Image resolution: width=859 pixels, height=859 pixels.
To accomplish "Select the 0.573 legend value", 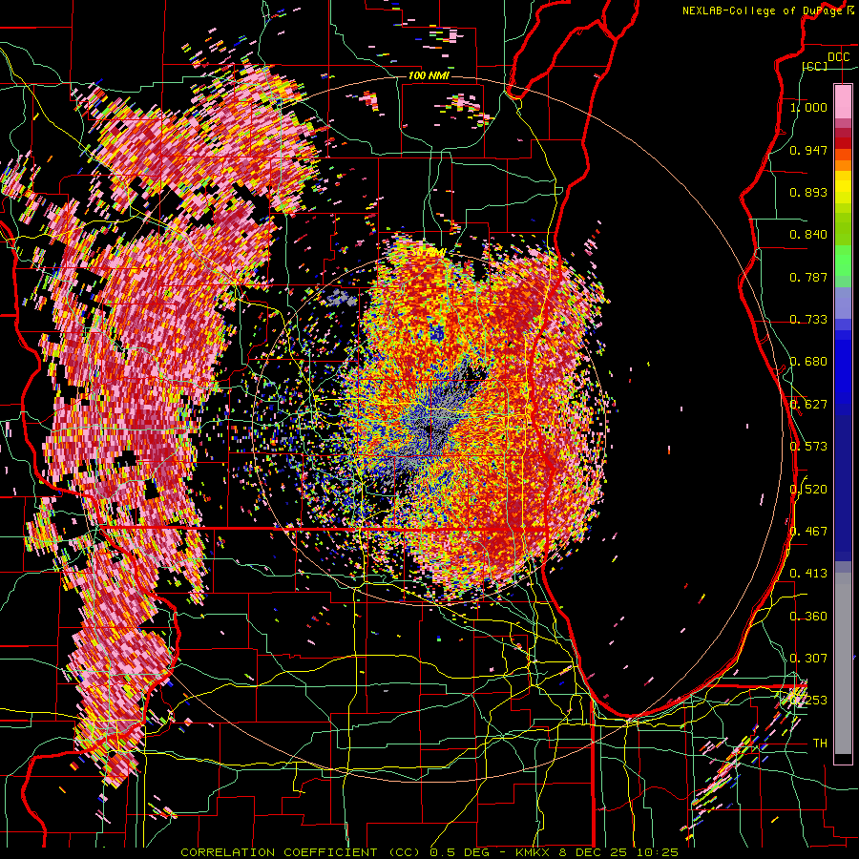I will tap(808, 447).
